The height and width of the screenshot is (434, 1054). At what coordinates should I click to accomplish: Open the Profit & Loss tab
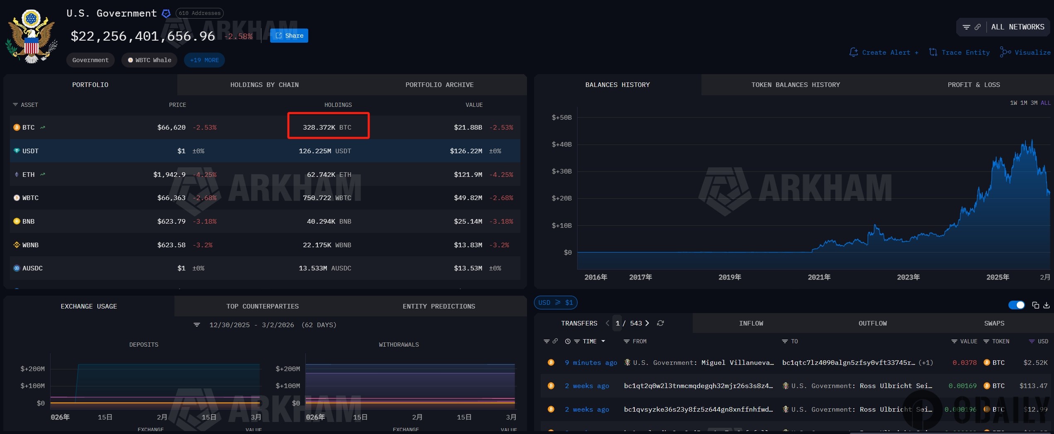[x=974, y=85]
